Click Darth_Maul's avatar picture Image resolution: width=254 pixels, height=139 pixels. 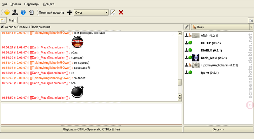196,58
